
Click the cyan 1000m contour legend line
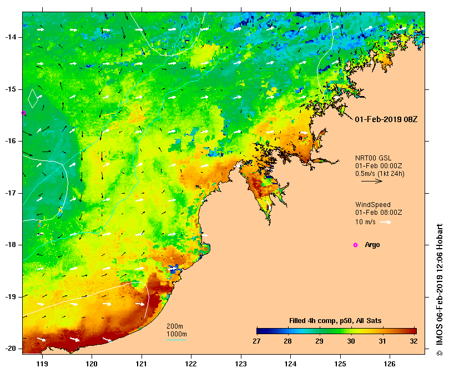[x=176, y=340]
